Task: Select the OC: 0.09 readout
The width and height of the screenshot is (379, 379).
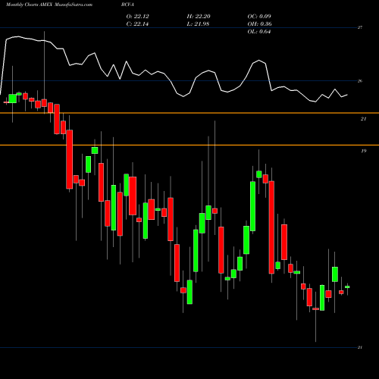Action: (259, 17)
